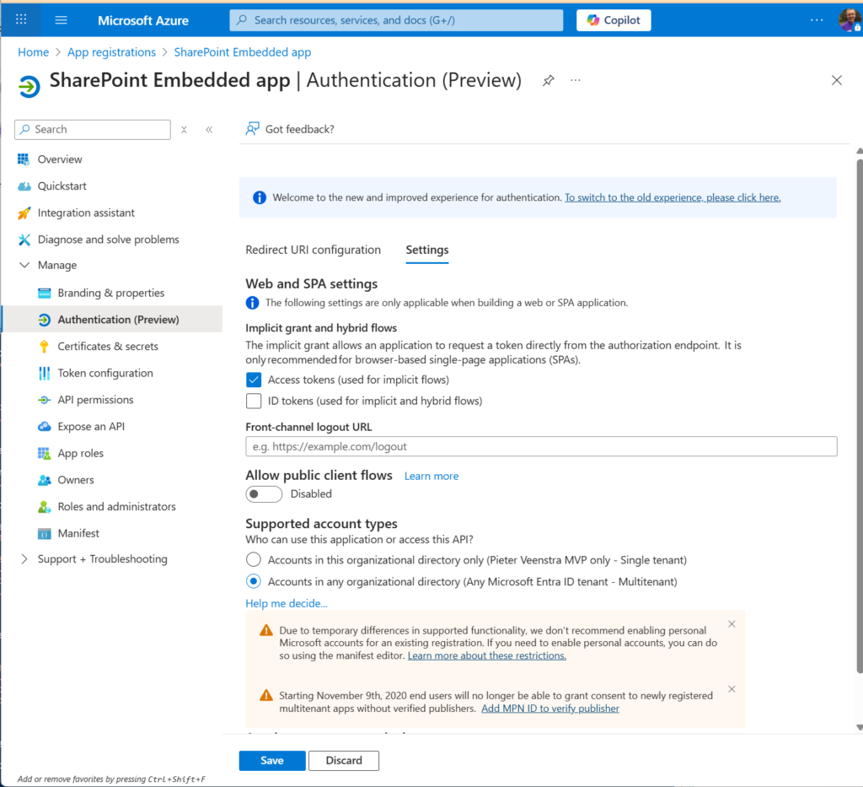This screenshot has height=787, width=863.
Task: Open Overview in the sidebar
Action: 60,159
